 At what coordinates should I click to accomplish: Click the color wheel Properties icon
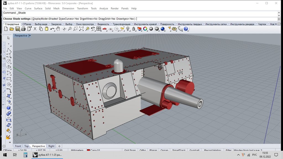pos(145,29)
